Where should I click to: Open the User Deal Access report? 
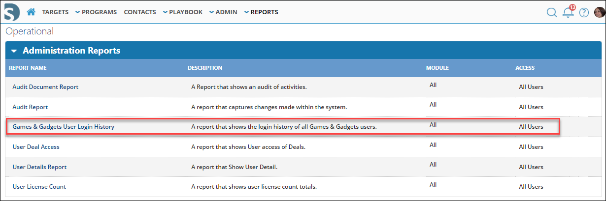(36, 147)
